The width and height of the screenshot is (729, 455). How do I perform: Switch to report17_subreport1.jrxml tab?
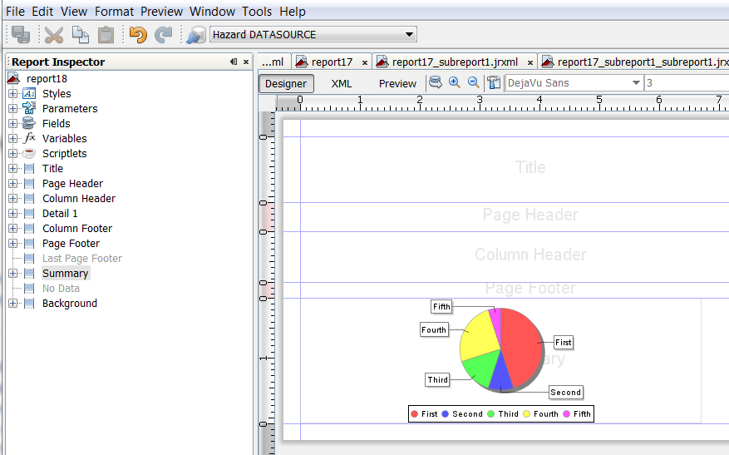click(454, 62)
